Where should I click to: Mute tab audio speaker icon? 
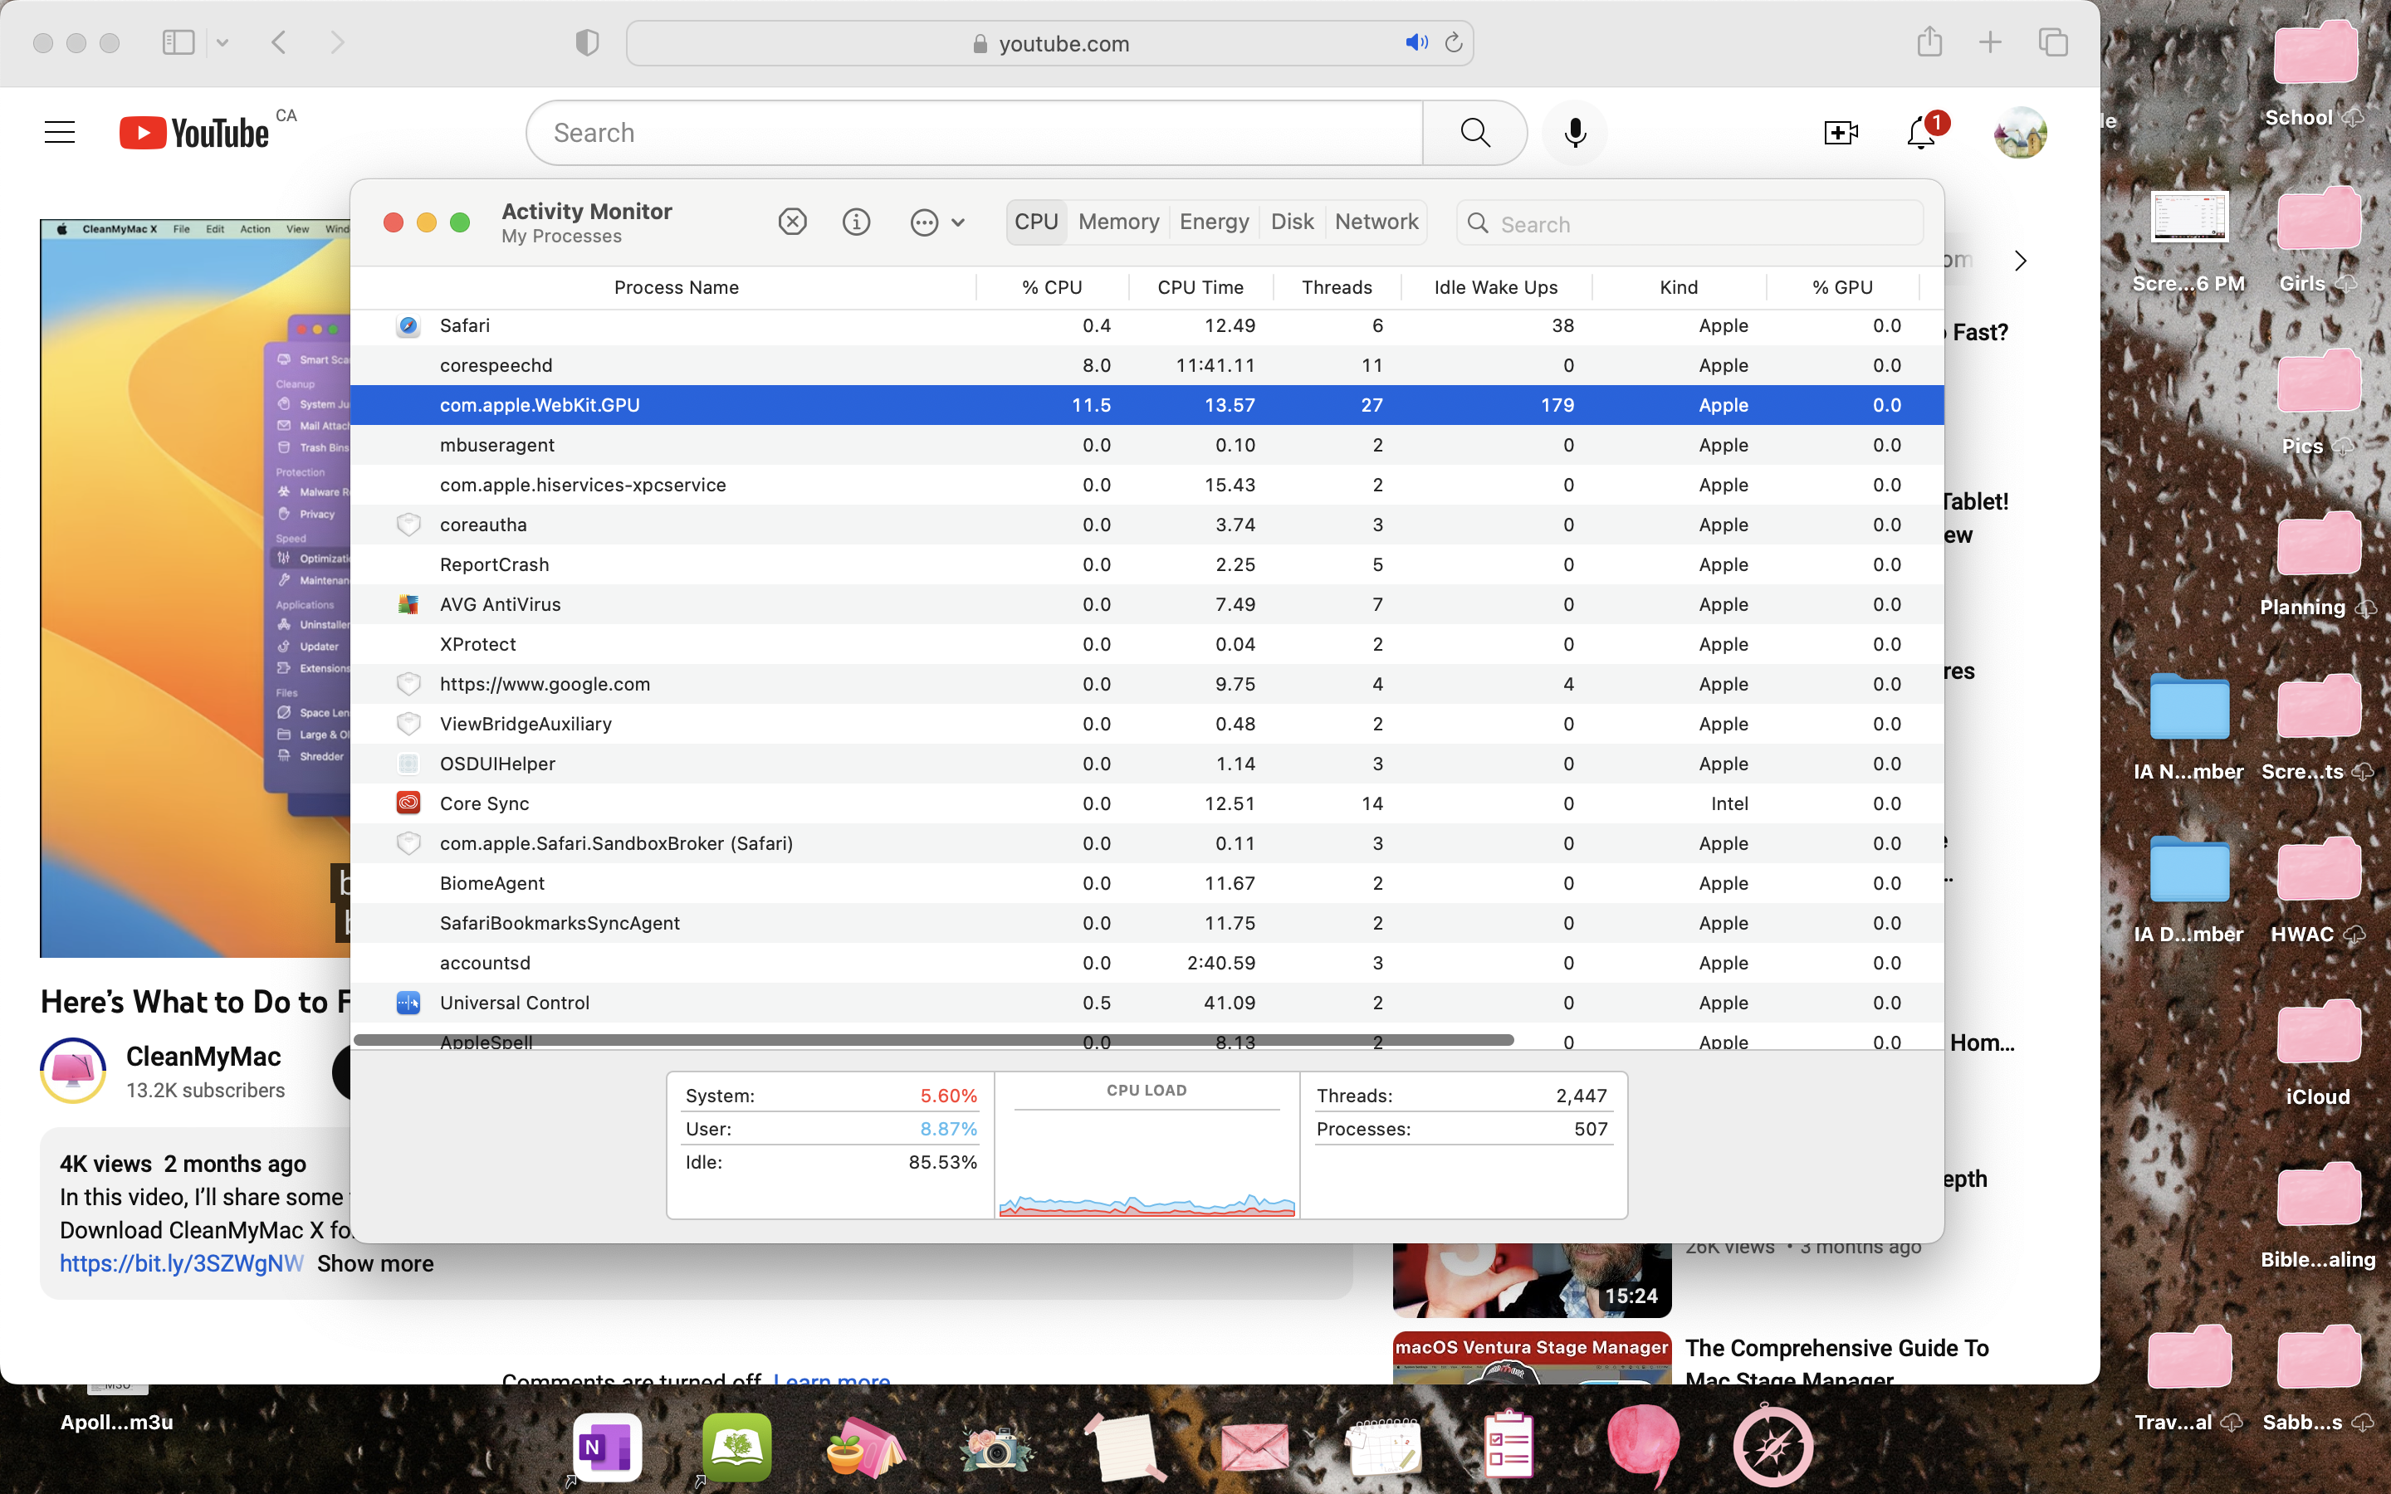coord(1416,42)
